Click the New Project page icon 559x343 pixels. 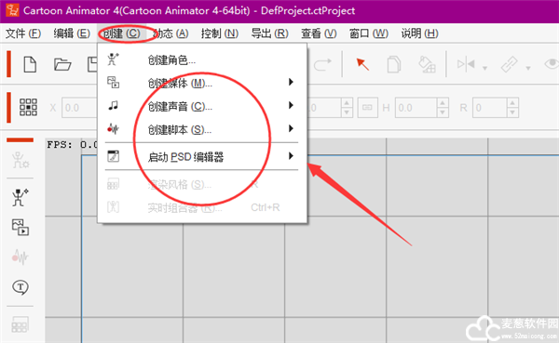30,65
